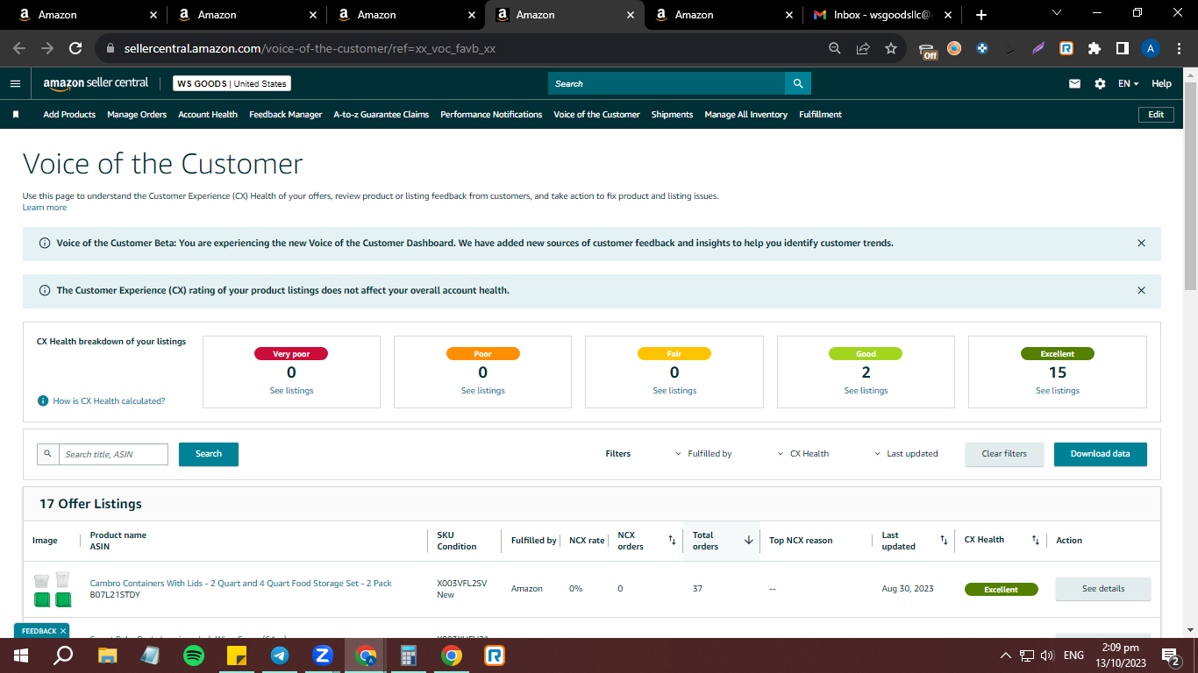See listings under the Excellent card

(x=1058, y=391)
